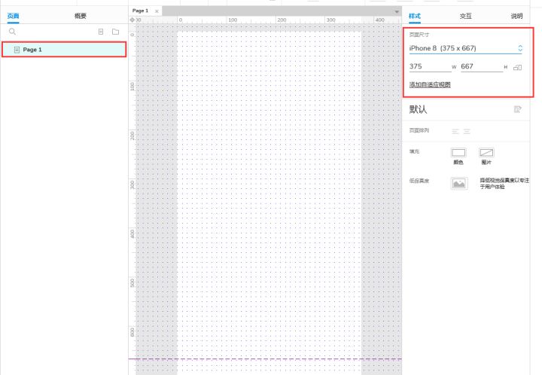Click the edit default style icon

tap(517, 109)
